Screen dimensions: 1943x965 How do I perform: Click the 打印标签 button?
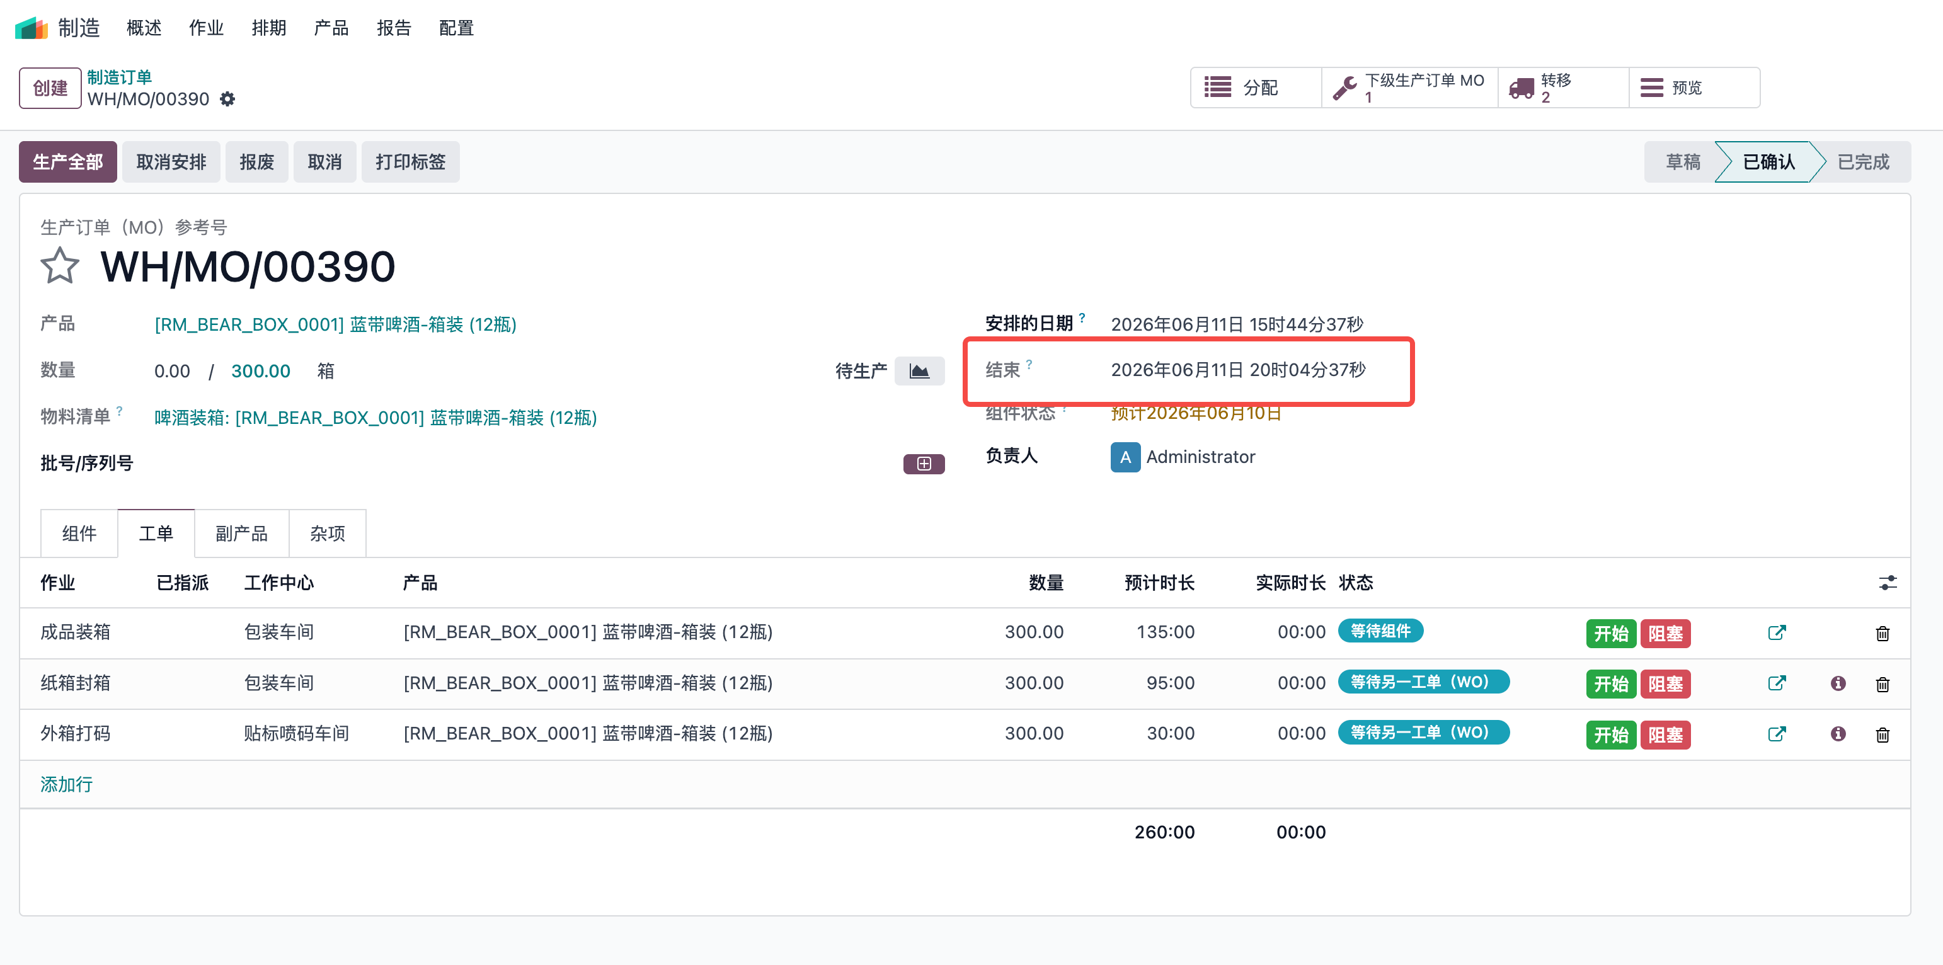point(410,162)
